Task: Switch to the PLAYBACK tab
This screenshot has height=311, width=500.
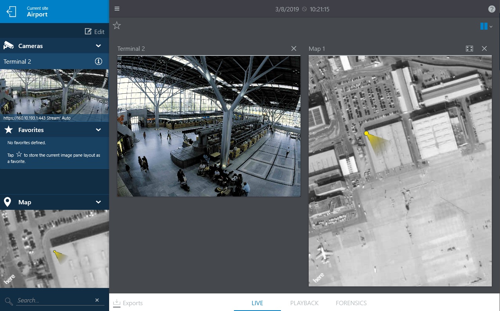Action: tap(304, 303)
